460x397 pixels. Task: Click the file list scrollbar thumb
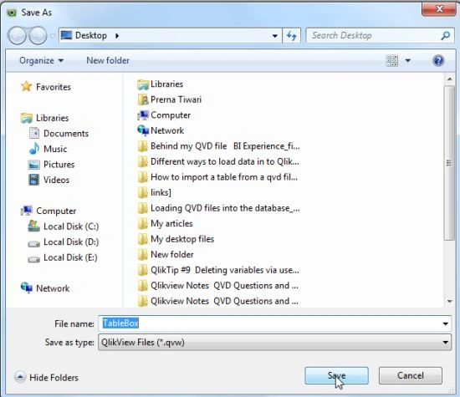[x=449, y=163]
